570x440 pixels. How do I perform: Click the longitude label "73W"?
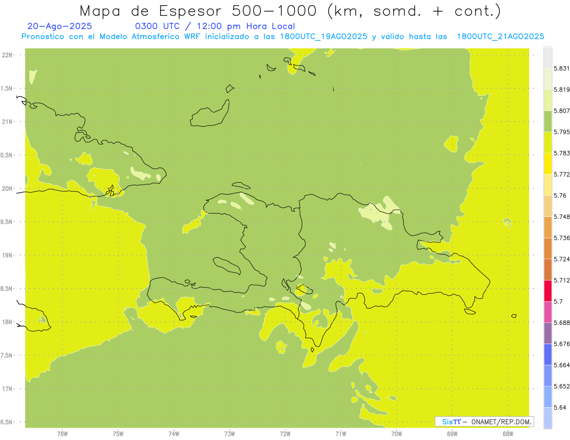click(x=229, y=433)
